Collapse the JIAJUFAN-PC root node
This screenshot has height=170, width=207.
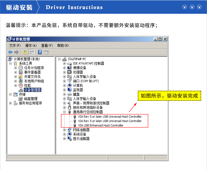(x=59, y=59)
